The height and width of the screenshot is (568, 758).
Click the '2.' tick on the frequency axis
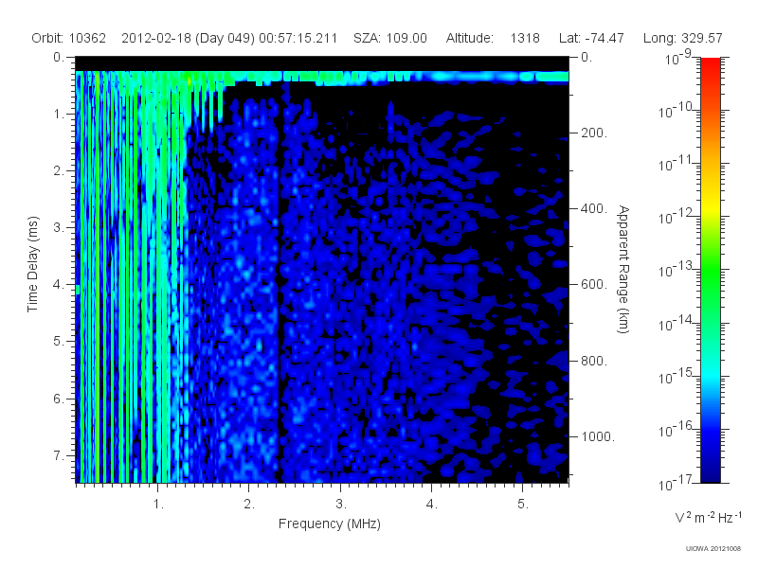point(249,505)
